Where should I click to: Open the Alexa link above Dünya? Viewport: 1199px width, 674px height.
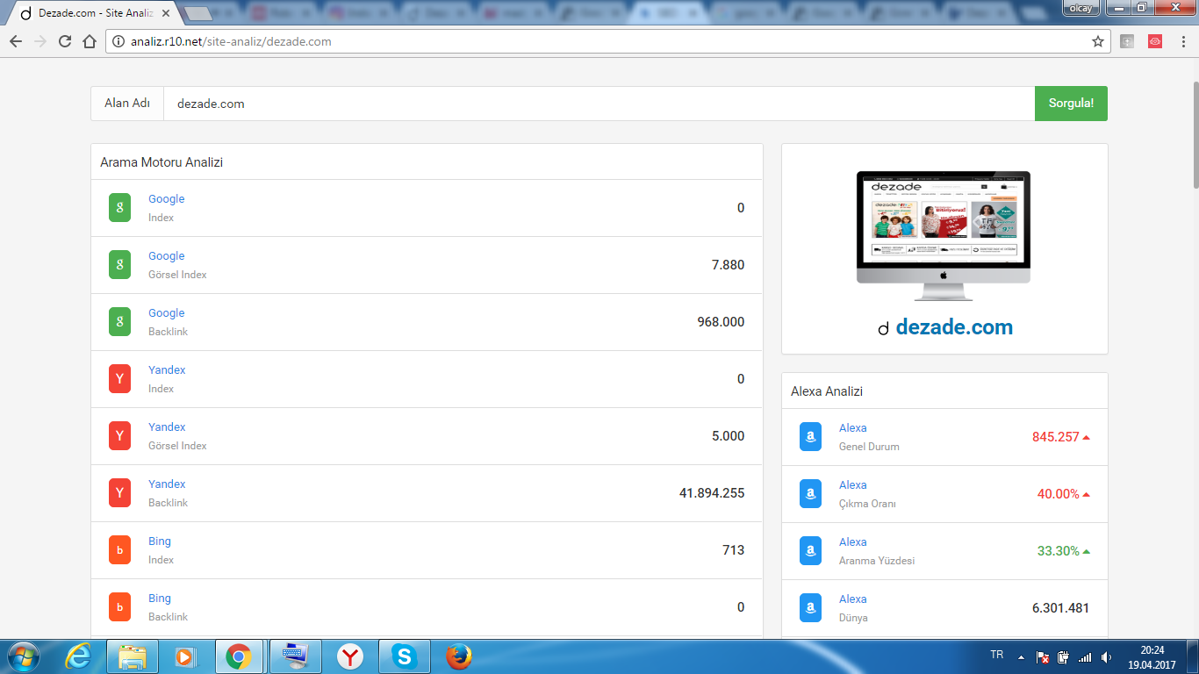click(852, 599)
